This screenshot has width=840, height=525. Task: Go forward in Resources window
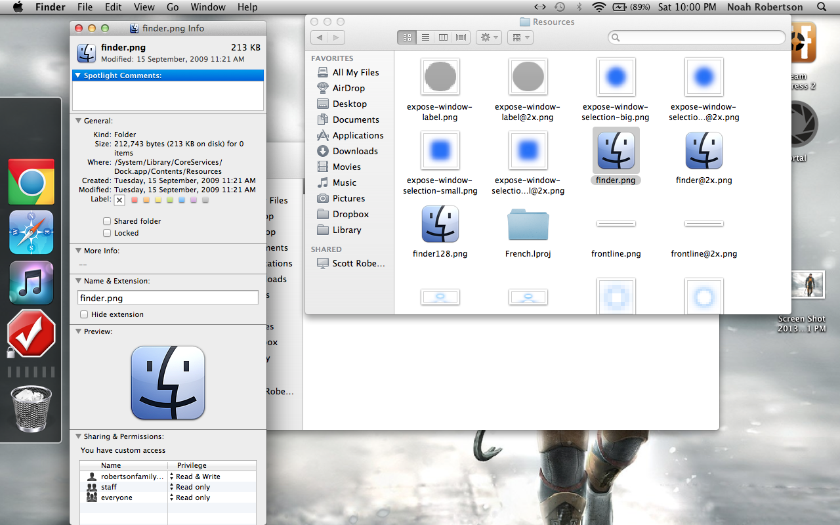pos(337,37)
